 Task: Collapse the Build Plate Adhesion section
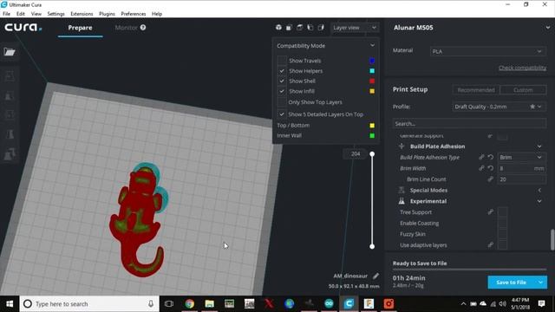[x=539, y=146]
